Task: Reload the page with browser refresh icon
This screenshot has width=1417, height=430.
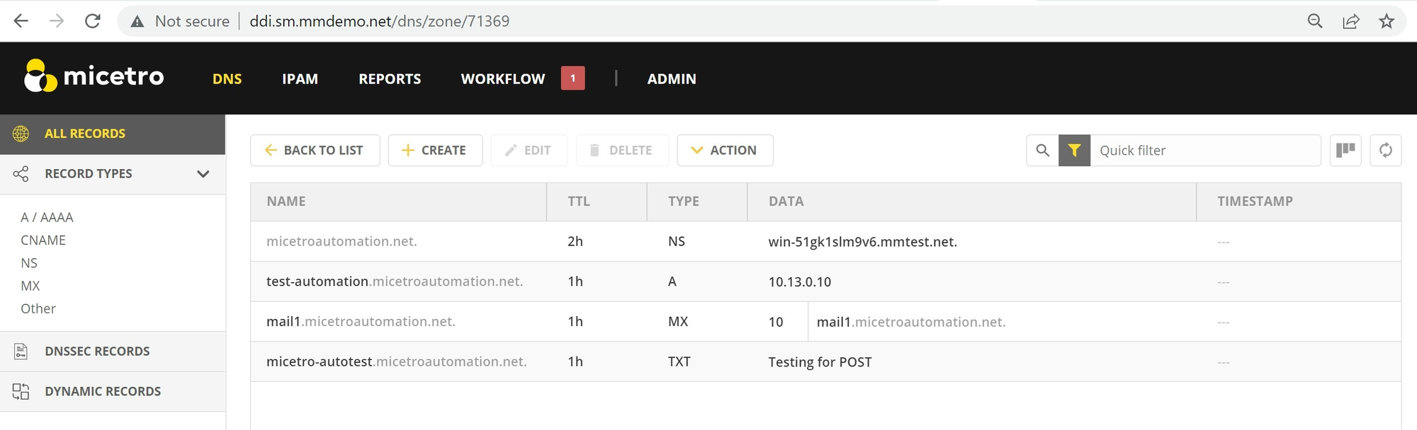Action: point(92,21)
